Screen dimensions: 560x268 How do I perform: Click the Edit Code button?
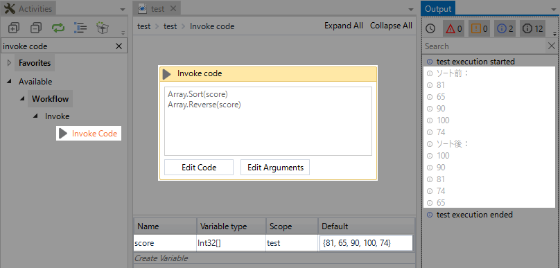point(199,168)
